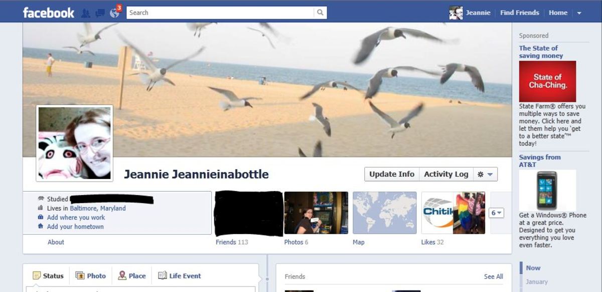Image resolution: width=602 pixels, height=292 pixels.
Task: Open the Map thumbnail
Action: coord(384,213)
